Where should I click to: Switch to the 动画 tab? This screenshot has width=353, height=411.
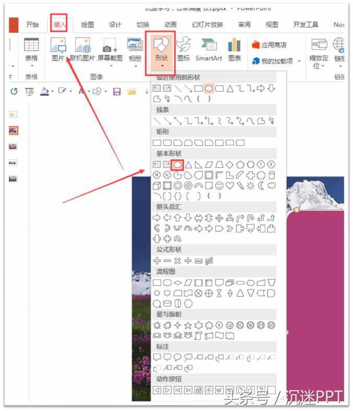click(170, 25)
